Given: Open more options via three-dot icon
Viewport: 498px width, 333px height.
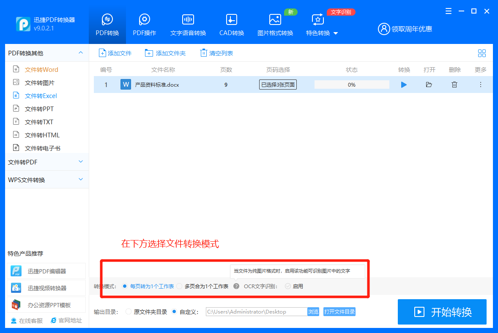Looking at the screenshot, I should click(x=481, y=85).
